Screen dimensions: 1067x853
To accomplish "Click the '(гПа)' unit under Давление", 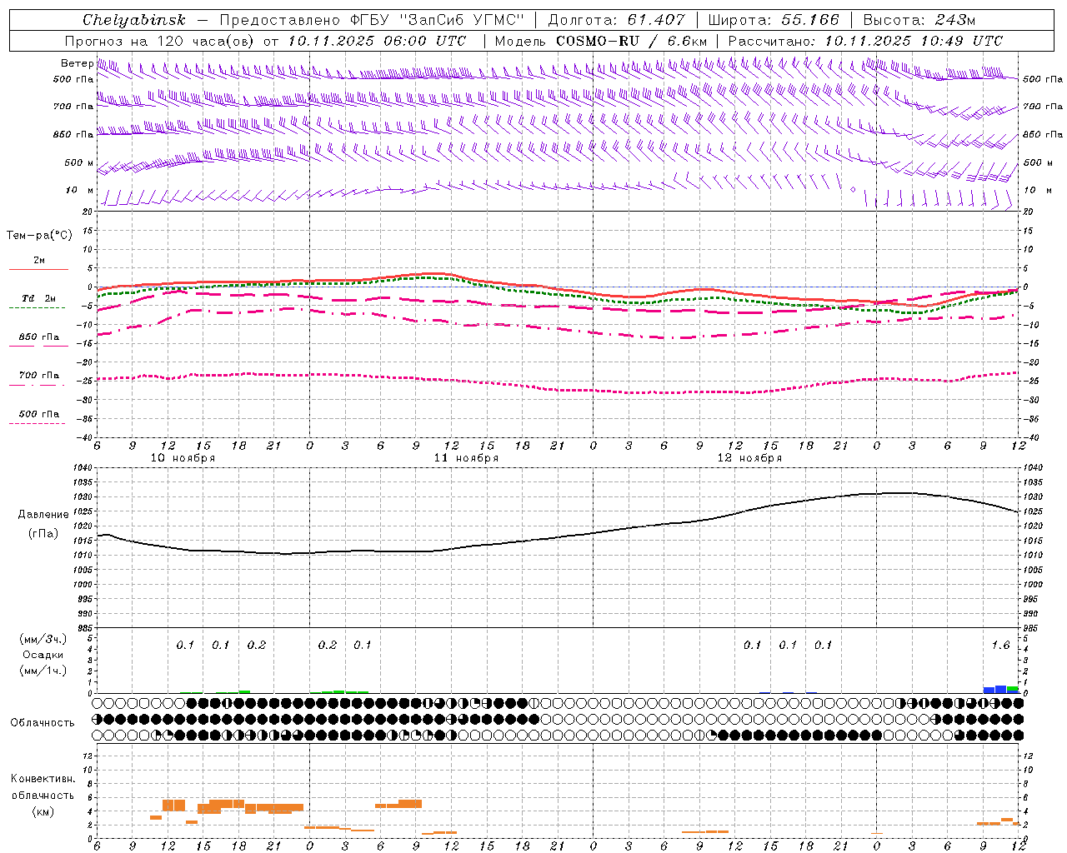I will click(43, 534).
